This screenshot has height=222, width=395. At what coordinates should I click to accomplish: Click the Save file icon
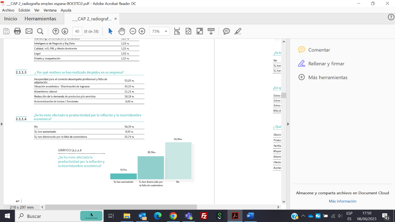pyautogui.click(x=6, y=31)
